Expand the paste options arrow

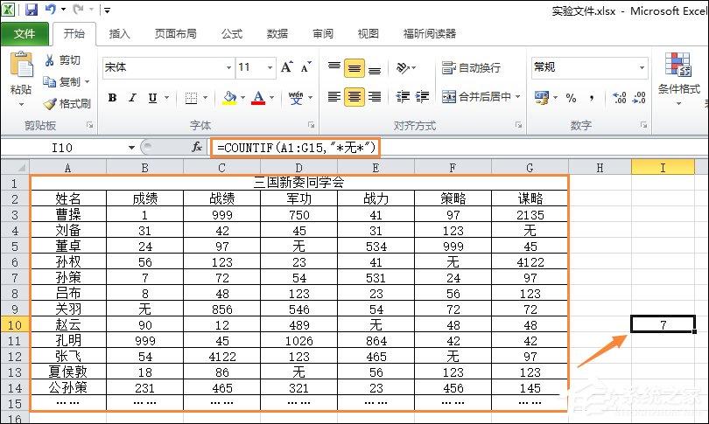[21, 105]
